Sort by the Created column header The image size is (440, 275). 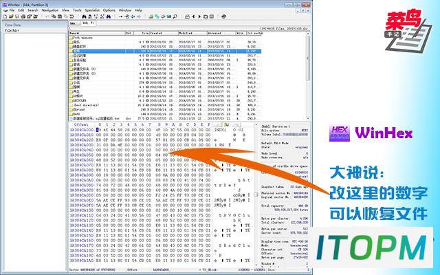coord(164,33)
